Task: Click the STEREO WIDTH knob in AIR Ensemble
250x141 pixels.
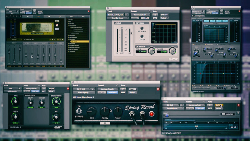Action: (x=56, y=102)
